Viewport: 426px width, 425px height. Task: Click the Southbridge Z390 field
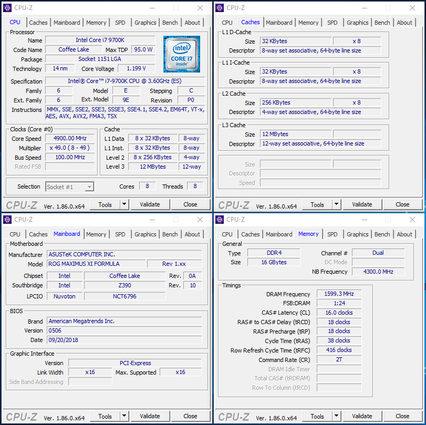124,285
